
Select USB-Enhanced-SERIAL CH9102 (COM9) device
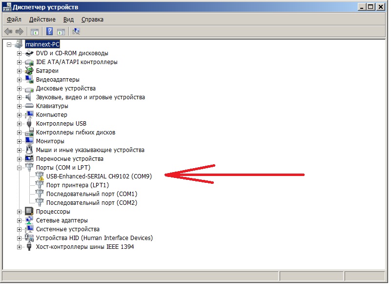(99, 176)
